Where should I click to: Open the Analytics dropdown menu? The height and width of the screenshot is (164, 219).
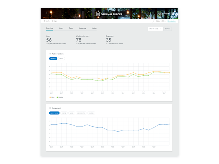pos(172,21)
